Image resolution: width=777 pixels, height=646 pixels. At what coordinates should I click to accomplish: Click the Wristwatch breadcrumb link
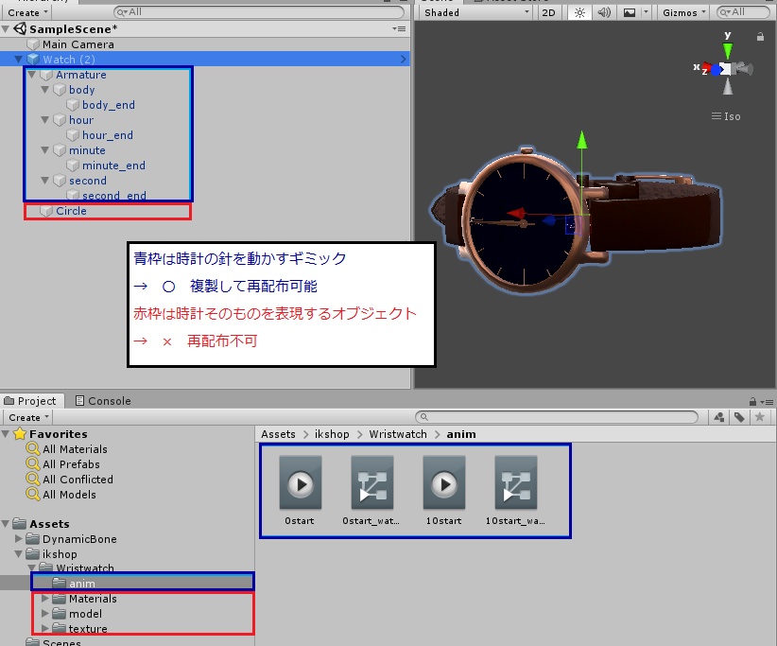pyautogui.click(x=397, y=434)
